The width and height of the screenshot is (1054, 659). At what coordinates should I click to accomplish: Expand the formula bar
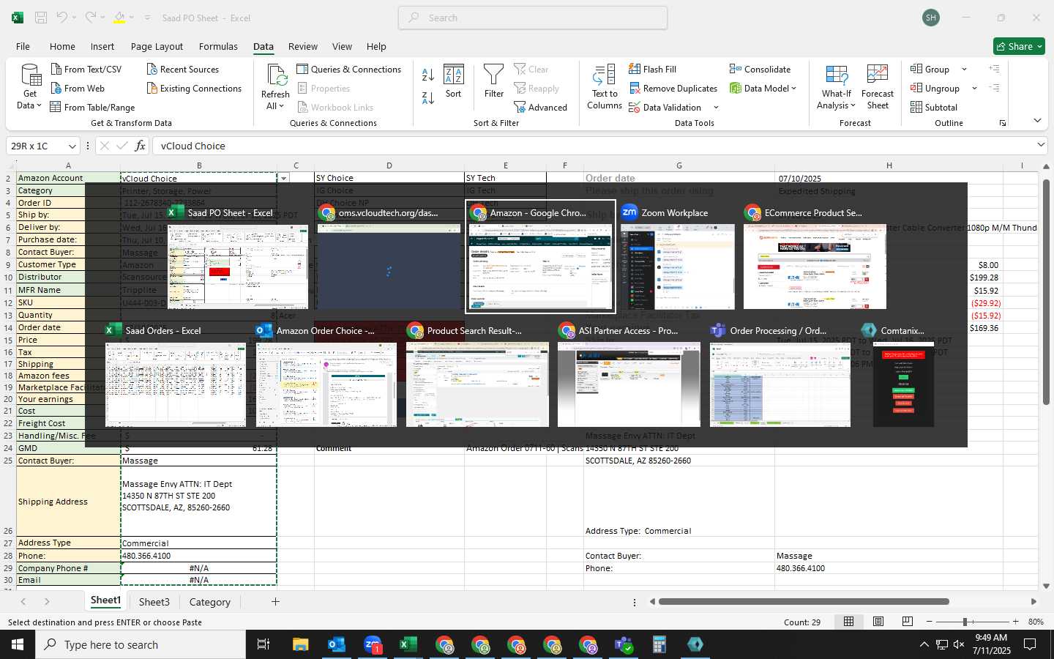pos(1041,145)
